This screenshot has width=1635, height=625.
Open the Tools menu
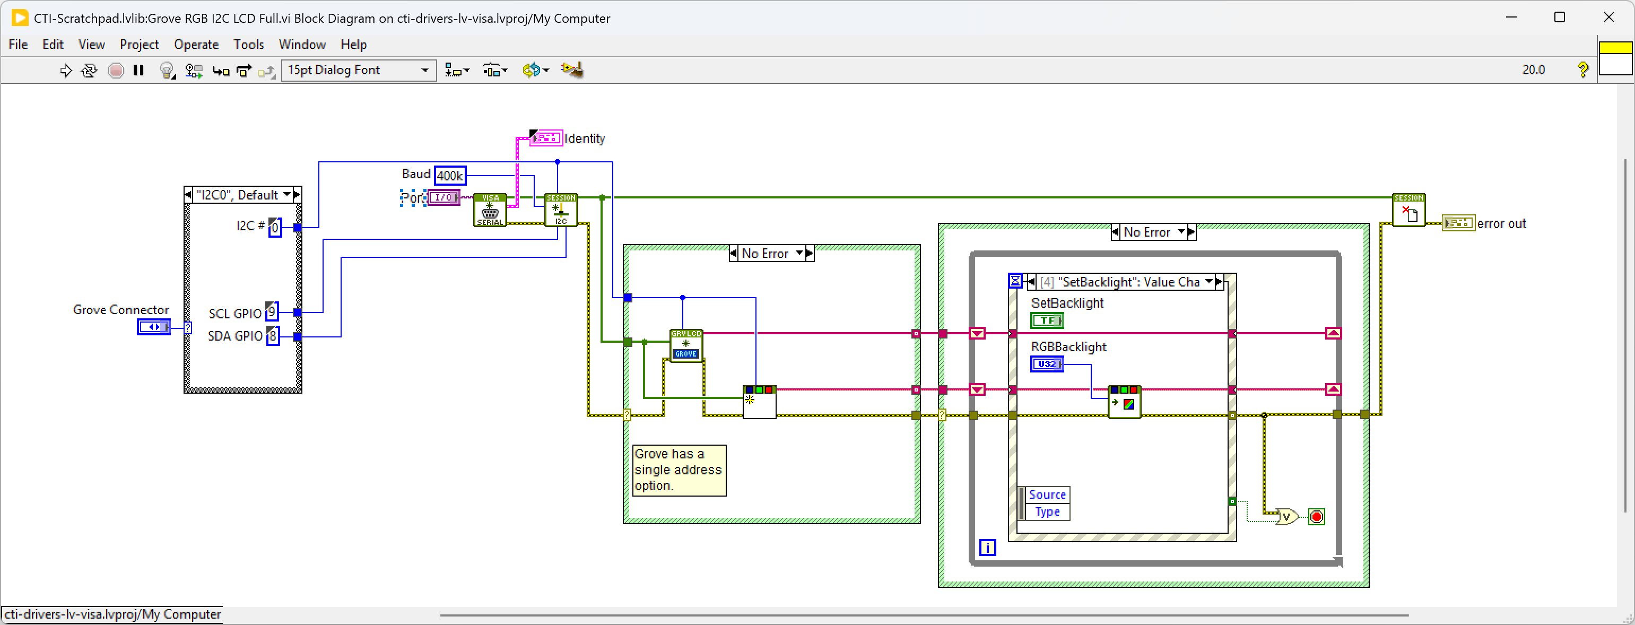coord(248,45)
